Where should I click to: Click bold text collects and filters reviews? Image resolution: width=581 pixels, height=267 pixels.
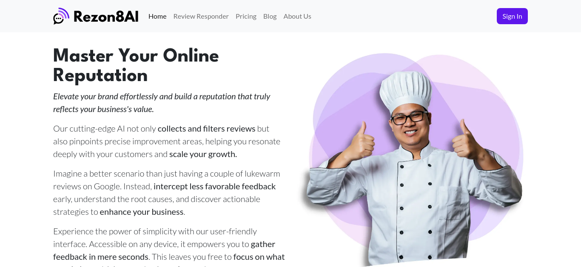pos(207,129)
